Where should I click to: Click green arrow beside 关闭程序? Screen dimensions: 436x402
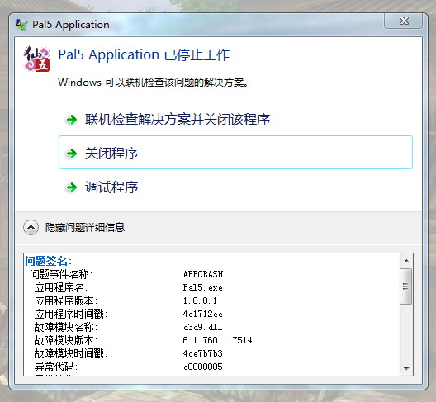(72, 154)
